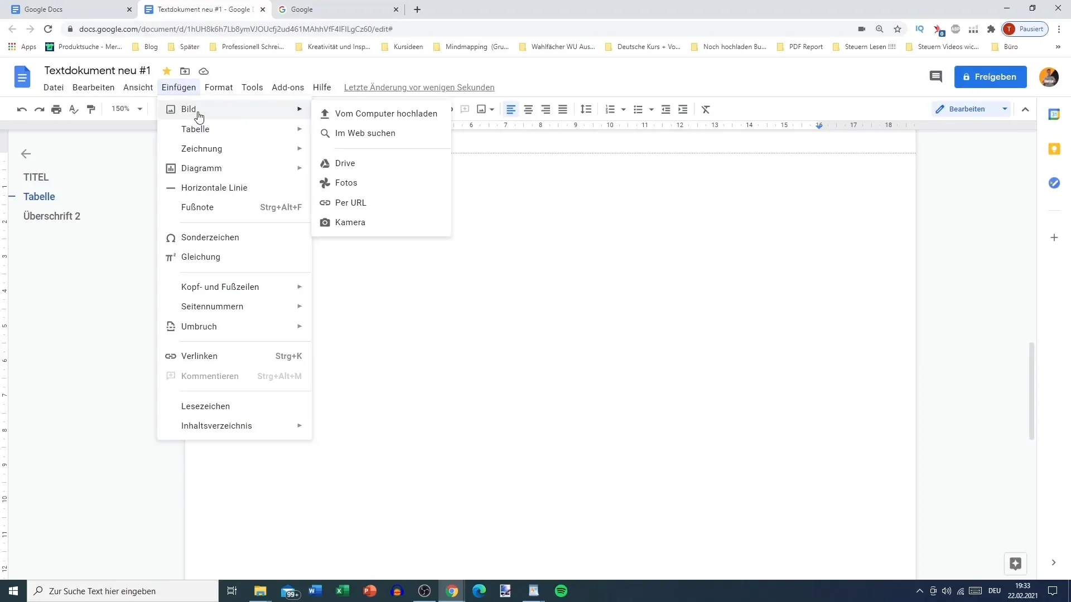Click the increase indent icon

(x=683, y=109)
